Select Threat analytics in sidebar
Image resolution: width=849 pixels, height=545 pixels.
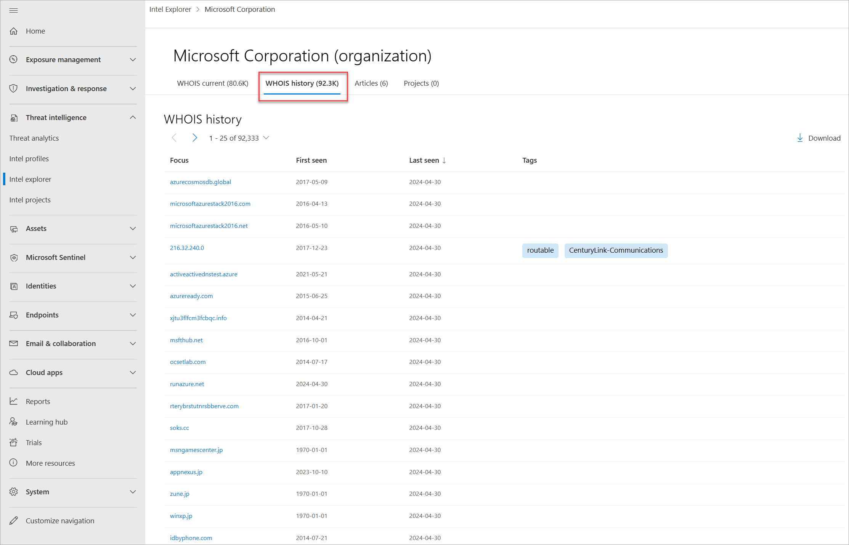click(34, 138)
